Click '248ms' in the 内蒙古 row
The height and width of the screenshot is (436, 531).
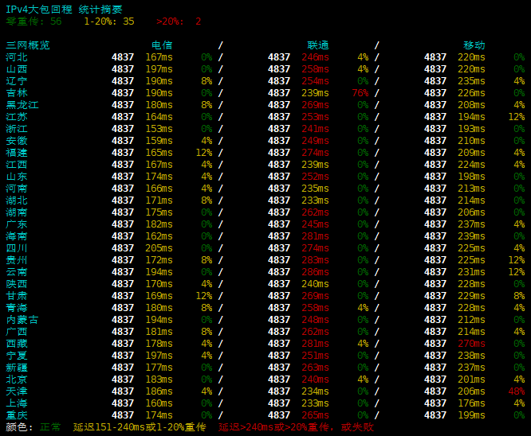315,320
